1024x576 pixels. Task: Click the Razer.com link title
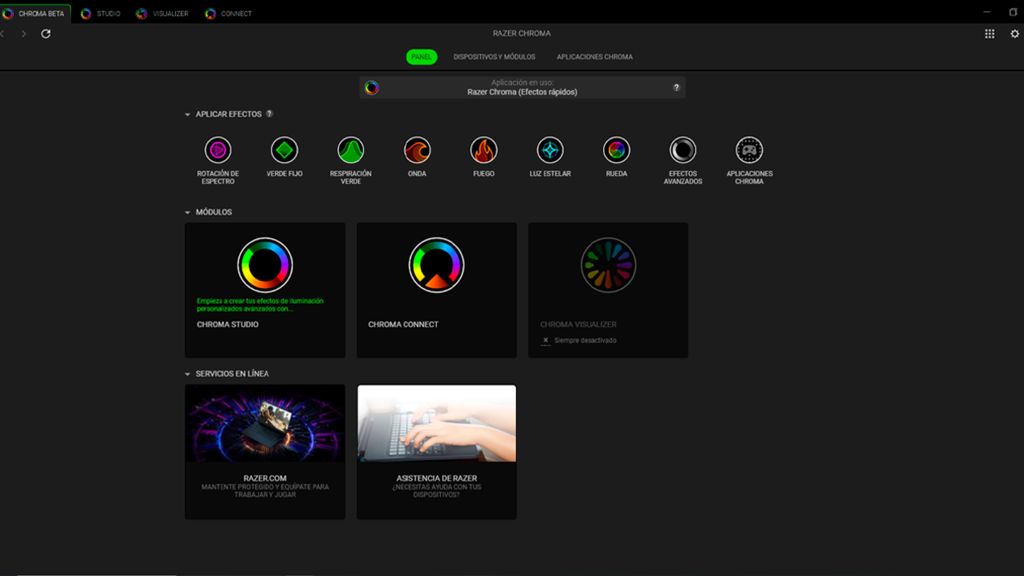265,479
